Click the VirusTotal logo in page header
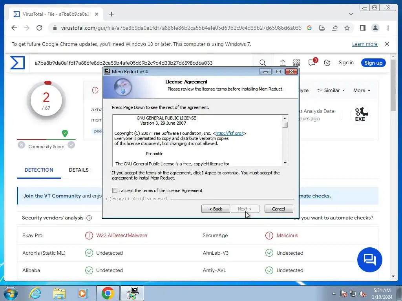Viewport: 402px width, 301px height. 17,63
